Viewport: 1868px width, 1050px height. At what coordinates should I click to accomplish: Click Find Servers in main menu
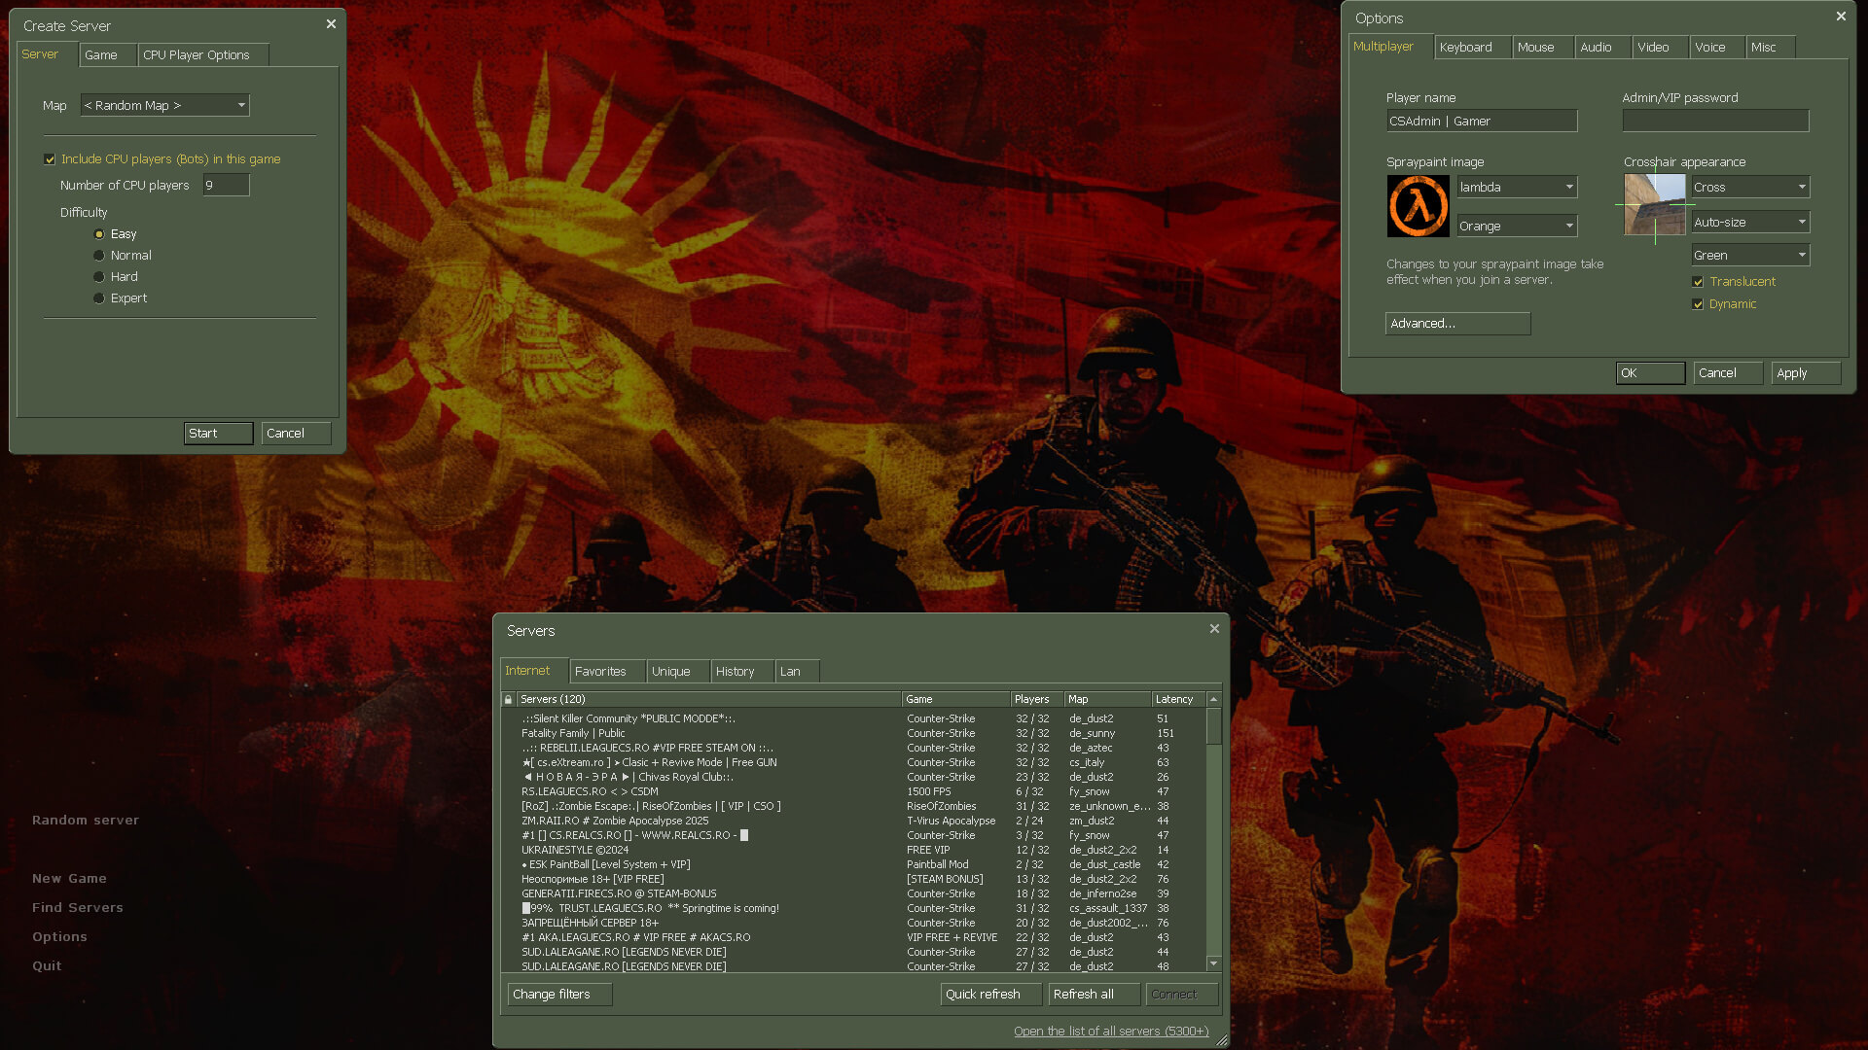point(78,908)
